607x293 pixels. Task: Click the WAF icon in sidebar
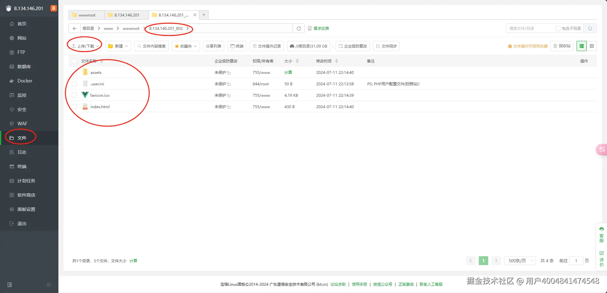(12, 124)
